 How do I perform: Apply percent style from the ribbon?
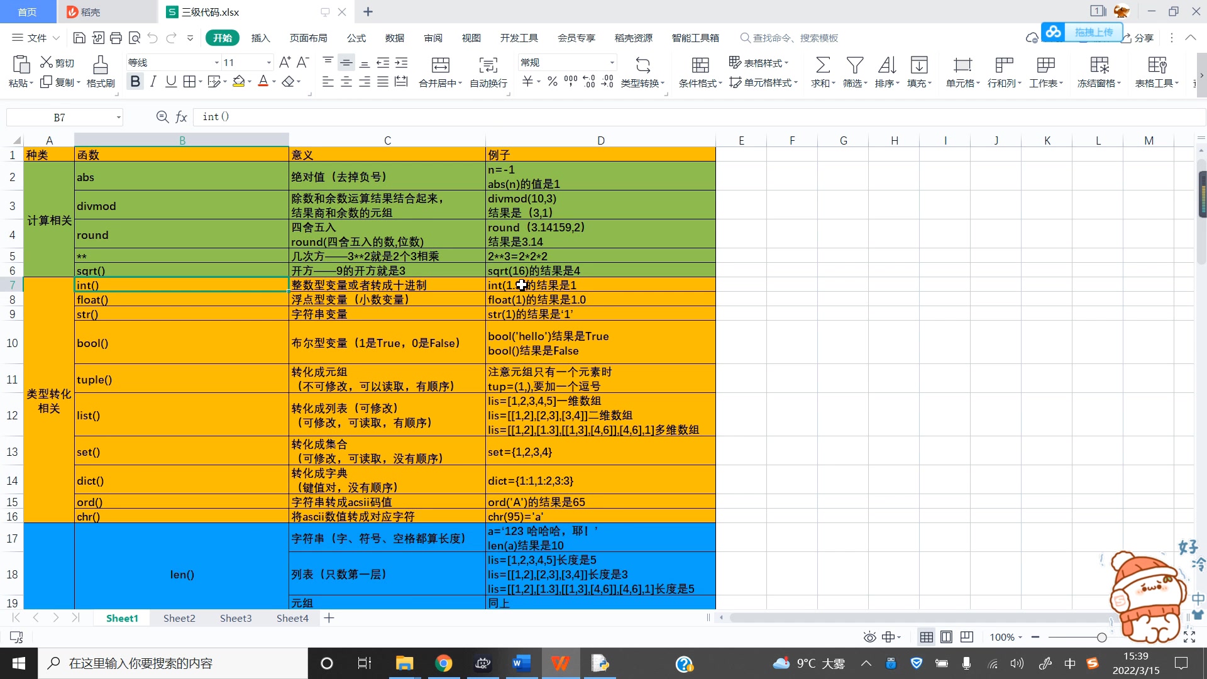pos(552,81)
